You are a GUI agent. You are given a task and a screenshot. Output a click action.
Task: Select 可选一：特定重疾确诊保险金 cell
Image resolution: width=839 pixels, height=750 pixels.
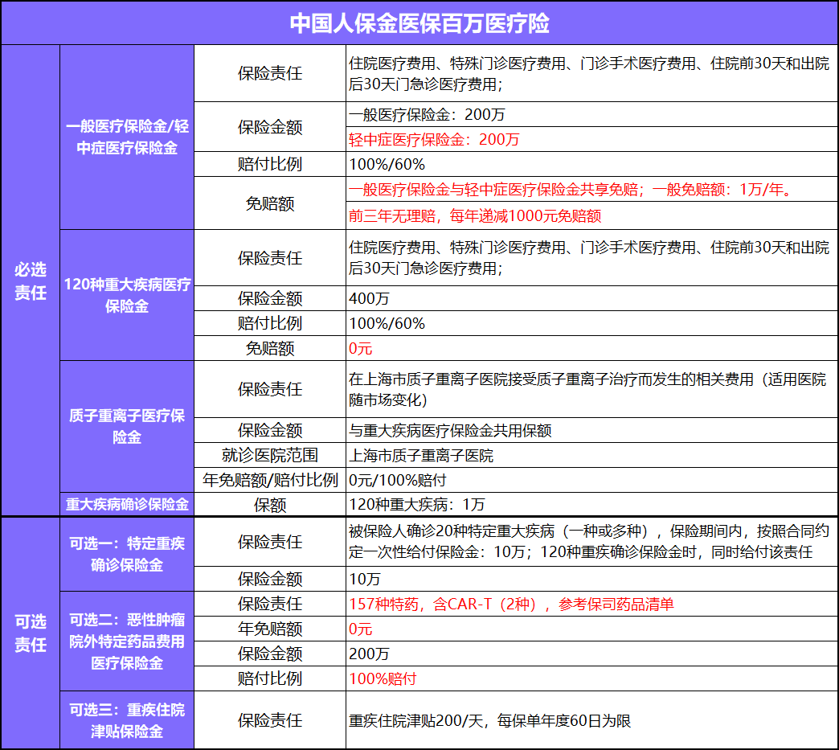(127, 554)
